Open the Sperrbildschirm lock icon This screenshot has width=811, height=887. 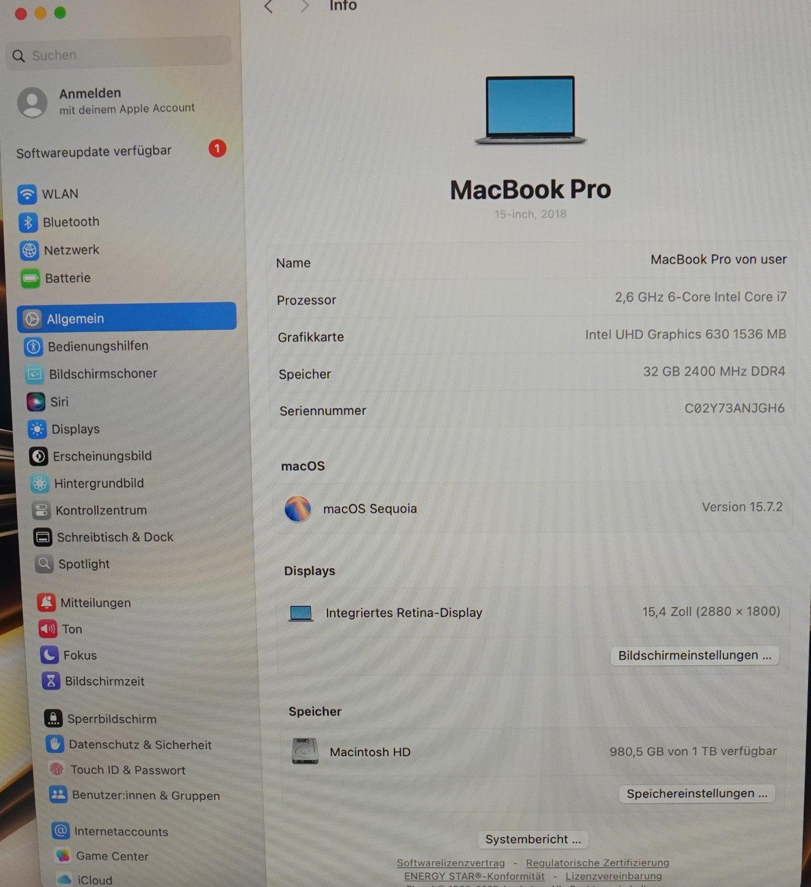point(53,718)
